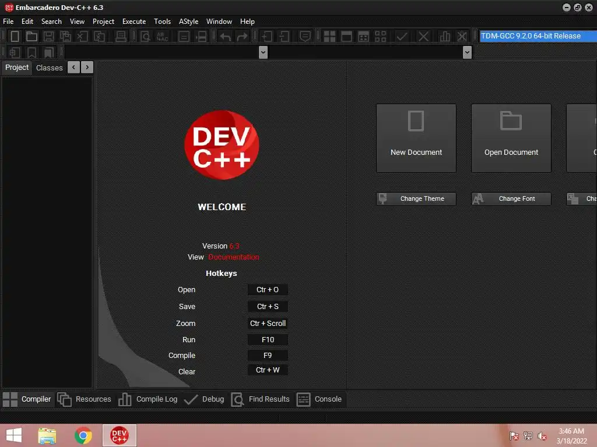The width and height of the screenshot is (597, 447).
Task: Click the Redo arrow icon
Action: (x=242, y=37)
